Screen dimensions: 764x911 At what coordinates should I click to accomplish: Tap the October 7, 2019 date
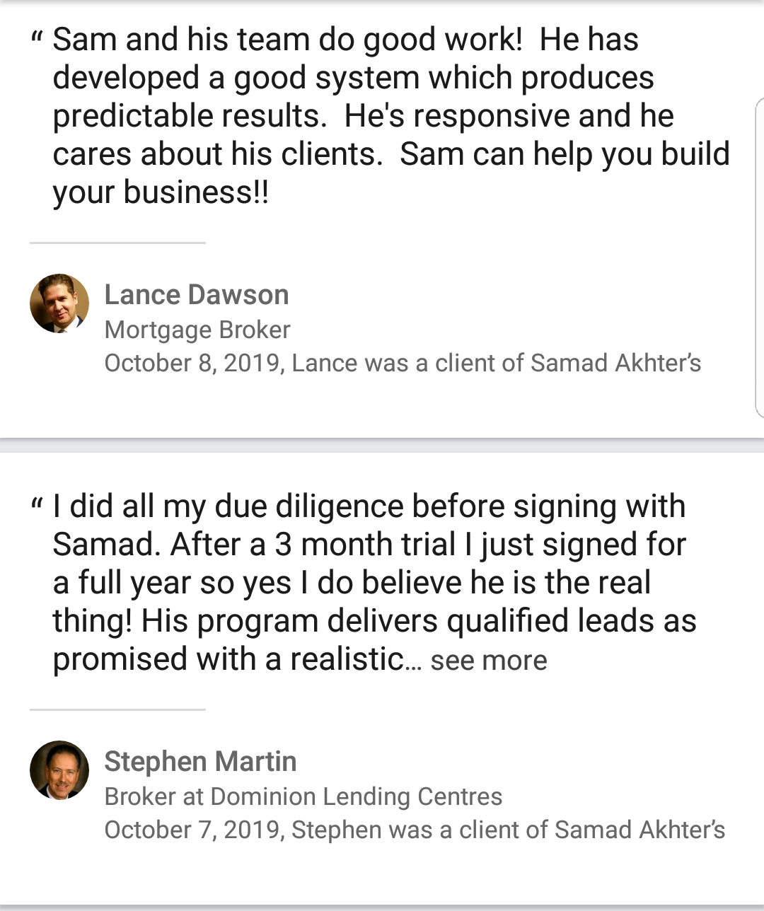(x=194, y=830)
